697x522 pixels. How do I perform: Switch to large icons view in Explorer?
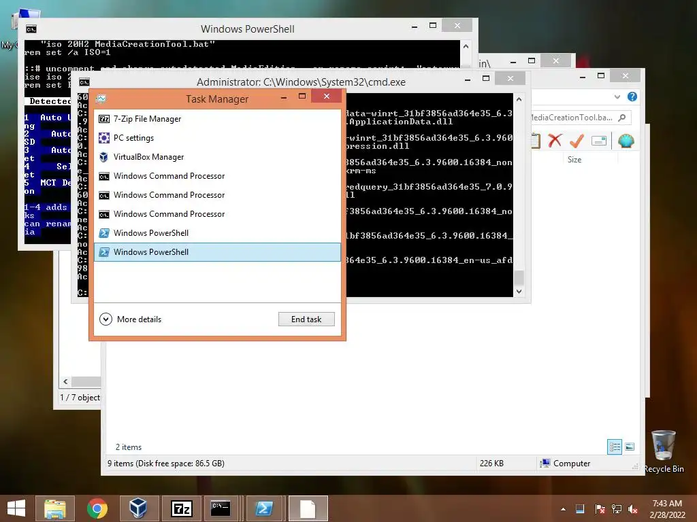(x=630, y=447)
